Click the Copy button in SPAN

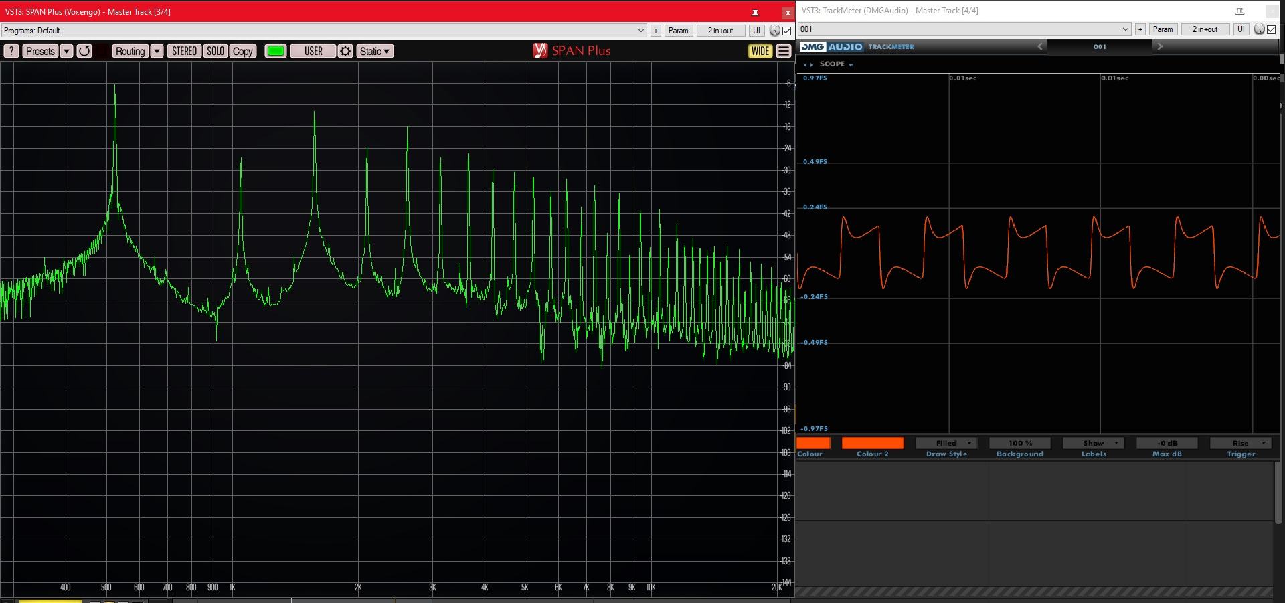[x=242, y=51]
